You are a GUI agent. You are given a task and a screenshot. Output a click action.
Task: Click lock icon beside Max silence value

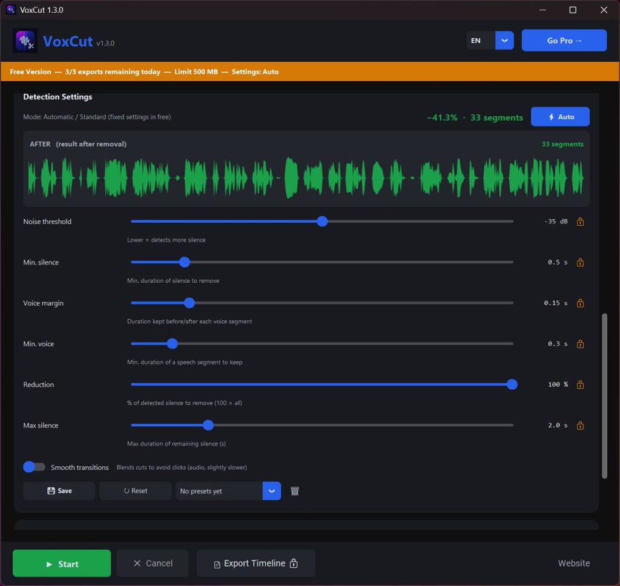(x=580, y=425)
